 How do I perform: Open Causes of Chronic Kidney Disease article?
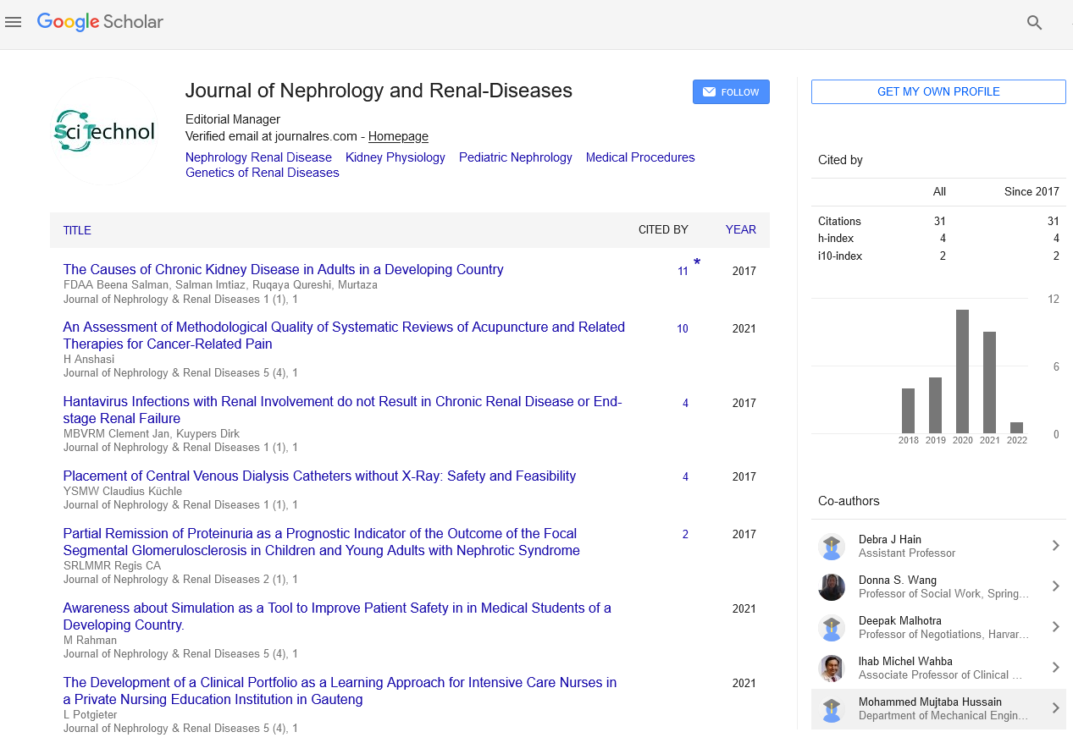pyautogui.click(x=283, y=269)
